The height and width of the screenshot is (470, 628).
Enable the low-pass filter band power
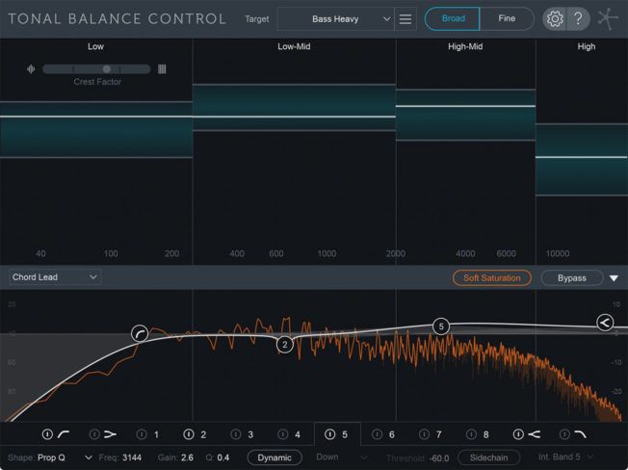click(x=566, y=435)
